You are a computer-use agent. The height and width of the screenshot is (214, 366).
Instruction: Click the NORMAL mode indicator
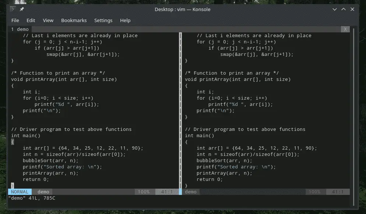click(20, 192)
